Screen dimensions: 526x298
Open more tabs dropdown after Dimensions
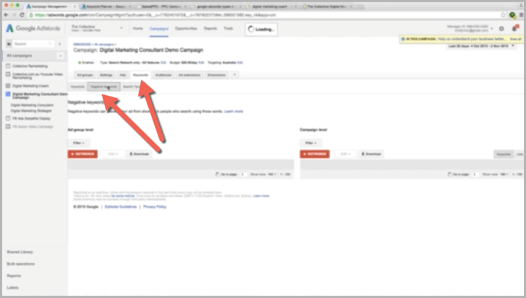235,74
